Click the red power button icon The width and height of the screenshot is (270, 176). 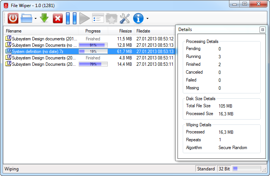click(13, 18)
